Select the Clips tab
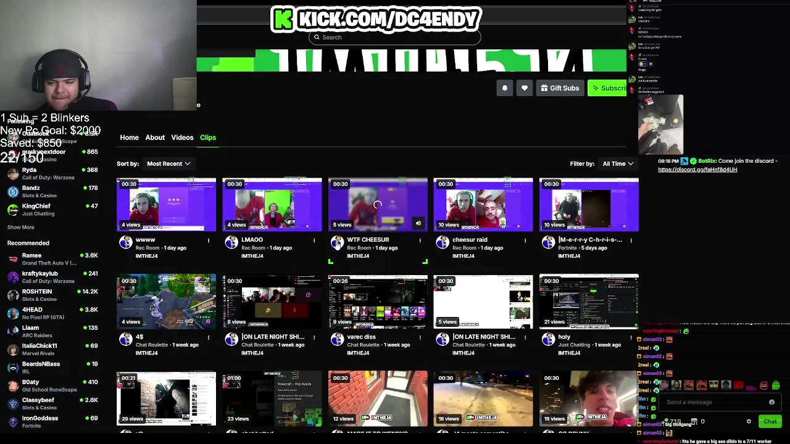 pos(208,138)
